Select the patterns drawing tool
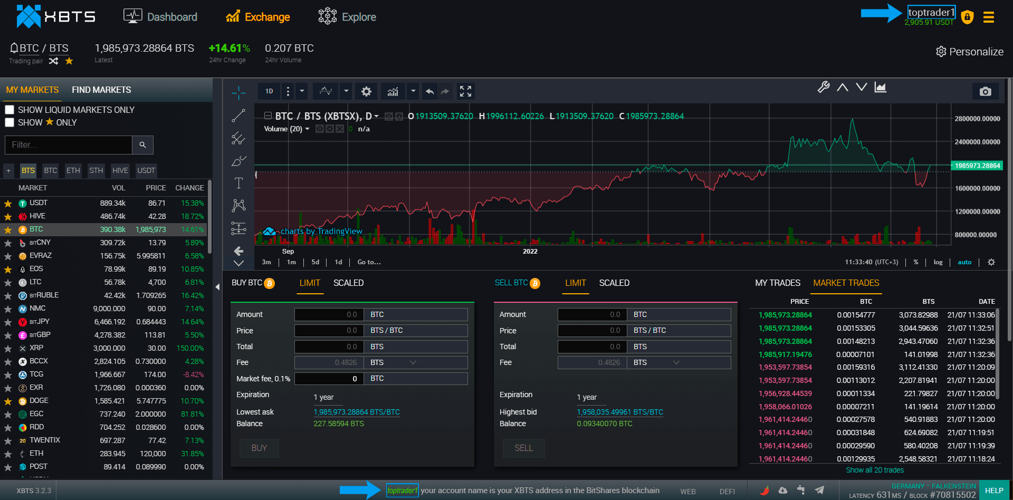1013x500 pixels. click(238, 205)
